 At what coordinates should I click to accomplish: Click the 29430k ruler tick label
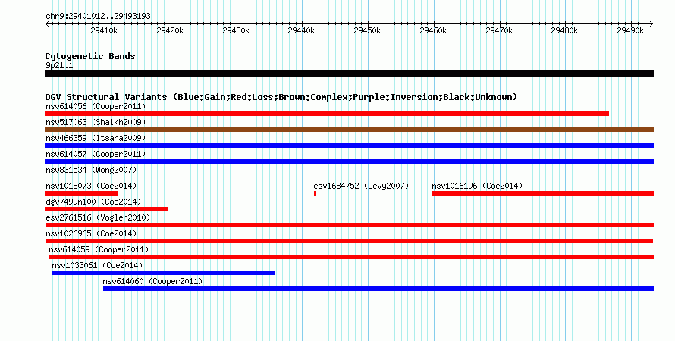[x=236, y=30]
